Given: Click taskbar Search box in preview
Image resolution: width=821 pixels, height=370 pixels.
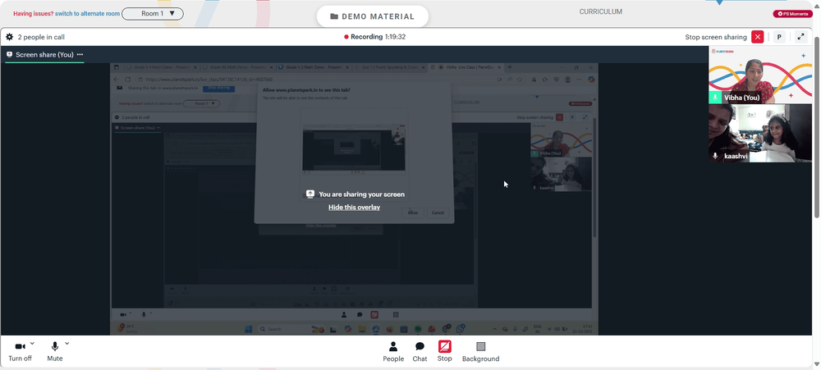Looking at the screenshot, I should coord(291,329).
